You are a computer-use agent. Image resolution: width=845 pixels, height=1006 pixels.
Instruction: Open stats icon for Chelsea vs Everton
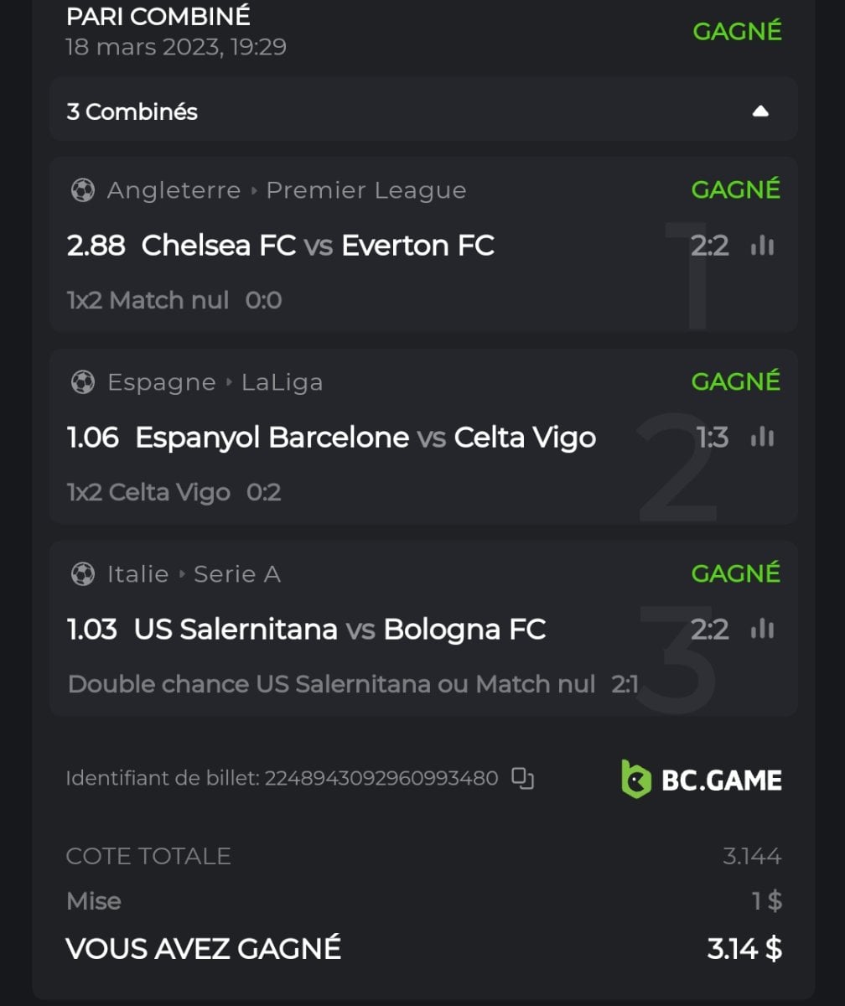(762, 246)
